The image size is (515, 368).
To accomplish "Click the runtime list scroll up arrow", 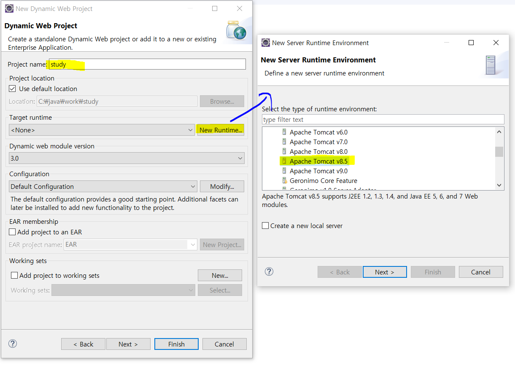I will pyautogui.click(x=499, y=132).
